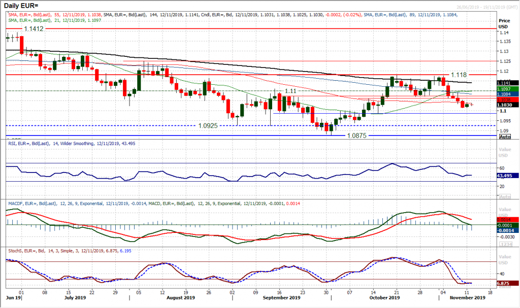The image size is (520, 308).
Task: Click the green dashed SMA tag 1.1097
Action: pyautogui.click(x=503, y=89)
